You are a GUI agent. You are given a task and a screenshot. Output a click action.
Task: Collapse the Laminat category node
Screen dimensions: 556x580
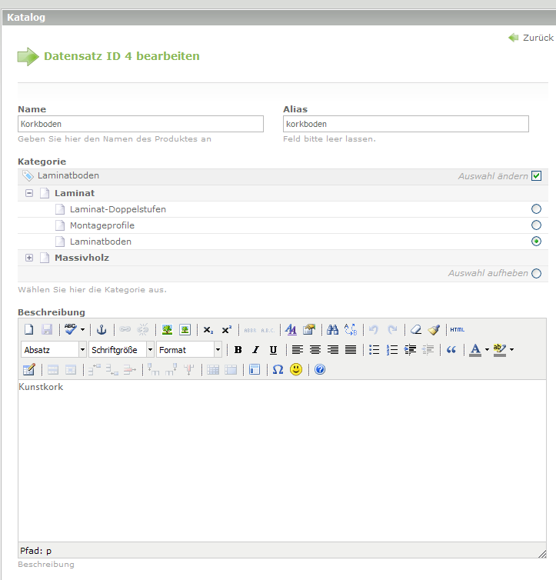click(29, 193)
